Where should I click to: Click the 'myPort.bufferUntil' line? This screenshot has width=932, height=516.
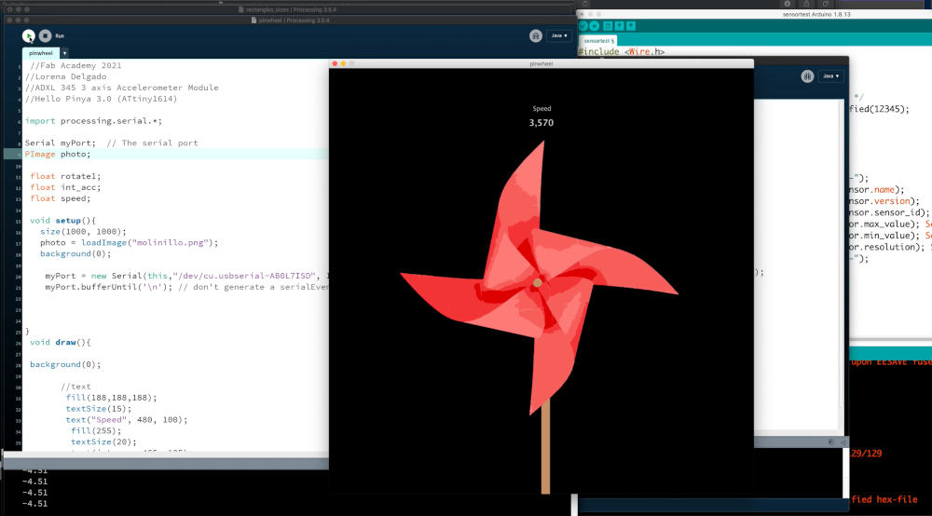coord(186,287)
